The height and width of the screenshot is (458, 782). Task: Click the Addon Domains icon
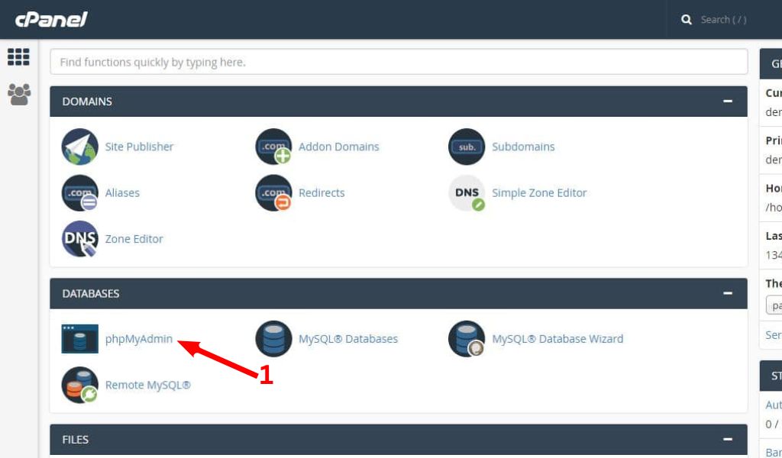tap(273, 147)
